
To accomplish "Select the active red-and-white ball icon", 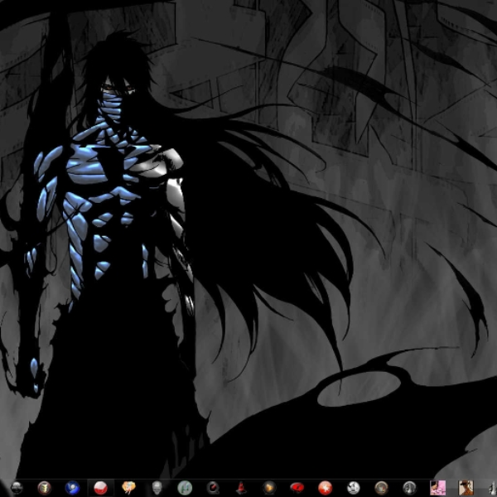I will (100, 488).
